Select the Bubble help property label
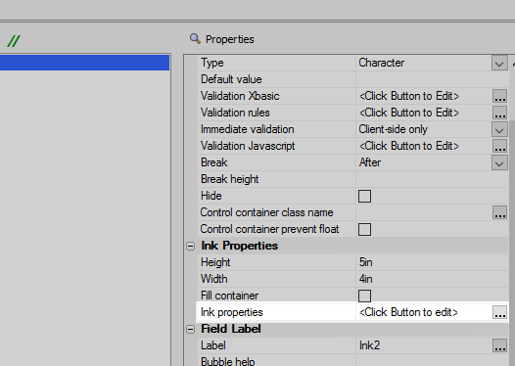This screenshot has width=515, height=366. click(227, 361)
